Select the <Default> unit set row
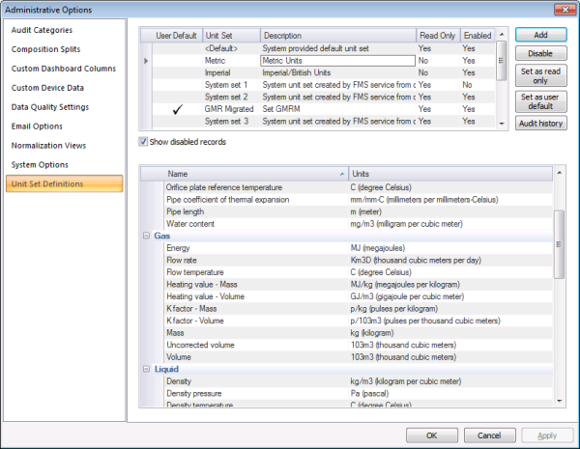This screenshot has width=580, height=449. [324, 48]
